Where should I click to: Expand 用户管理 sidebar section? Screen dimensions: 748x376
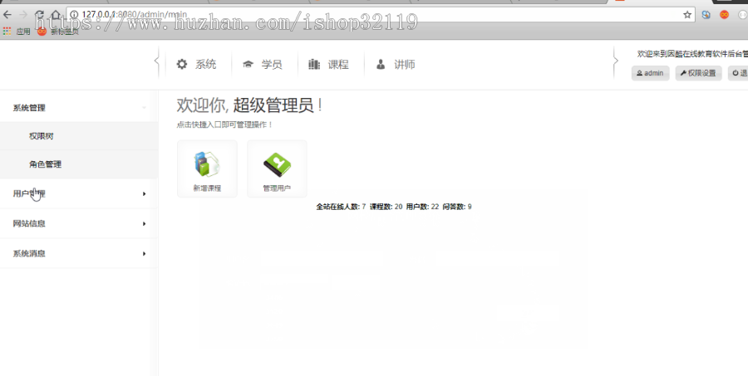pos(79,193)
